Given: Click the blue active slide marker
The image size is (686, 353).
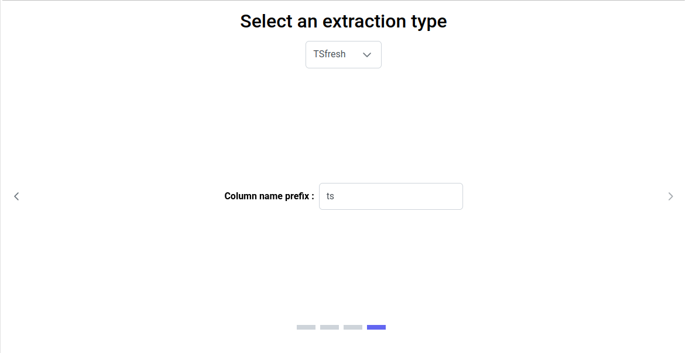Looking at the screenshot, I should coord(376,327).
